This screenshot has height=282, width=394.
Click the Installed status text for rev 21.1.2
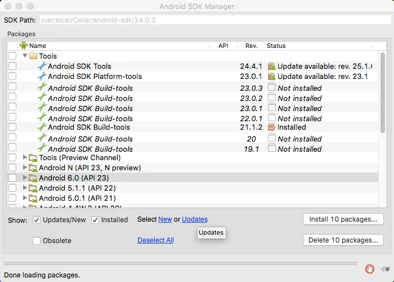pyautogui.click(x=292, y=127)
